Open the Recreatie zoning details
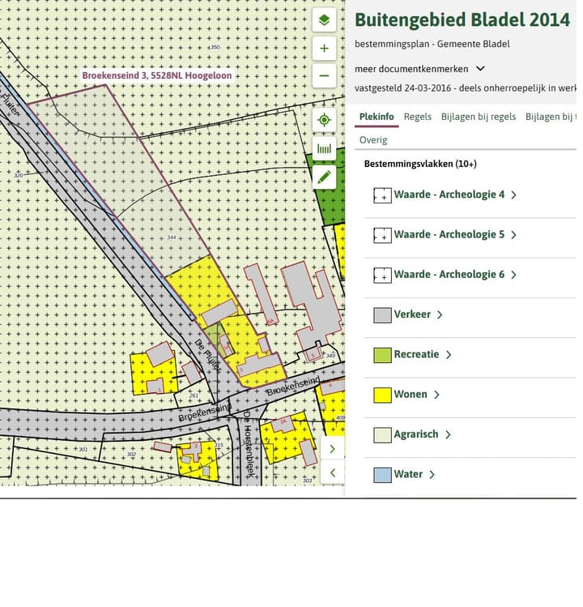Viewport: 583px width, 607px height. tap(416, 354)
